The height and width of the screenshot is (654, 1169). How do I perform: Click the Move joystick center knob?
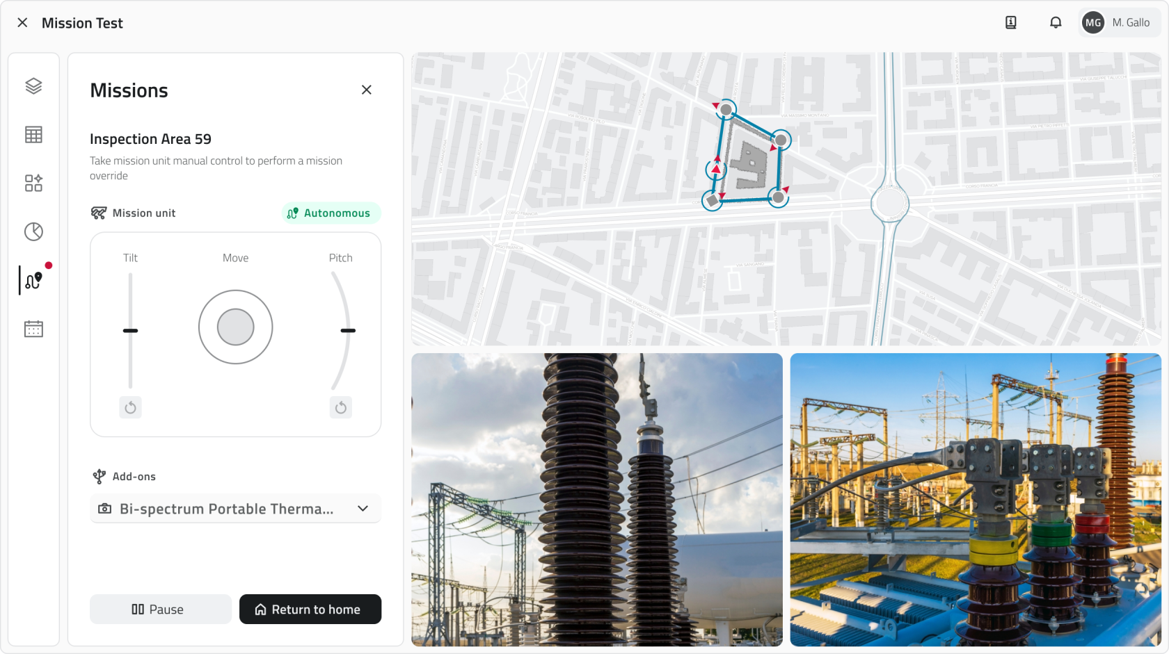click(x=235, y=327)
